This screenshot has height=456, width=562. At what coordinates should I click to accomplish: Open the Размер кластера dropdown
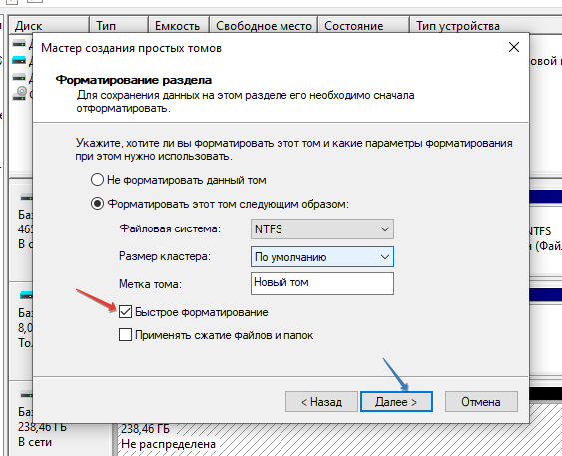pos(321,256)
